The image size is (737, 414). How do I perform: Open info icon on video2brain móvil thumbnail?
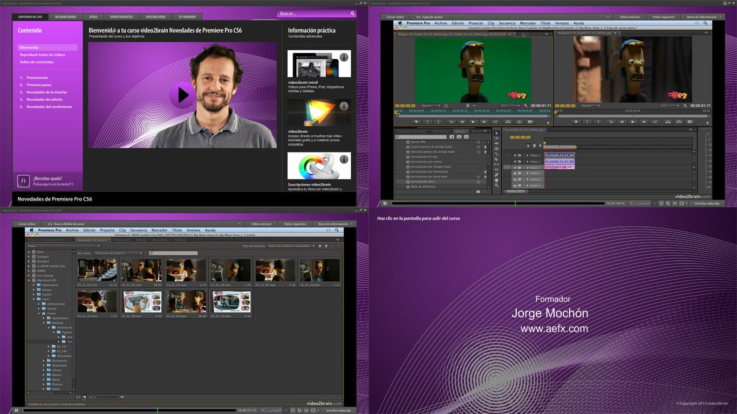pyautogui.click(x=344, y=57)
